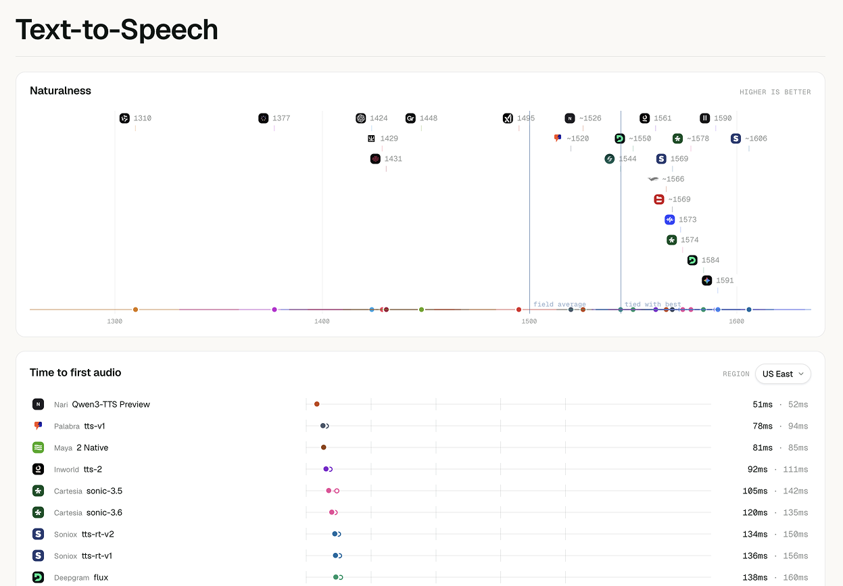Click the REGION label
Screen dimensions: 843x586
pyautogui.click(x=736, y=374)
